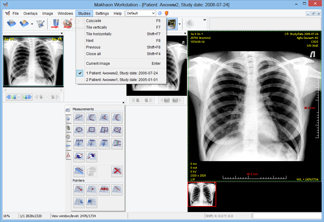
Task: Place the L side marker
Action: tap(79, 202)
